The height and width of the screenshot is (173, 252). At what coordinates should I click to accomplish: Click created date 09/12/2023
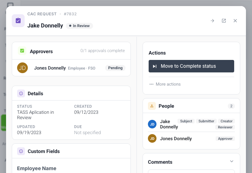[x=86, y=112]
